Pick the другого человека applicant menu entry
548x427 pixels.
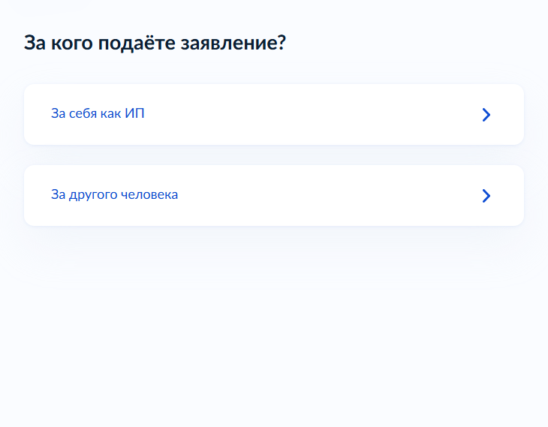(274, 195)
